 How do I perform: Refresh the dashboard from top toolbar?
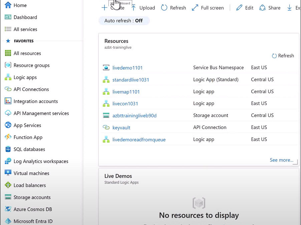(174, 8)
